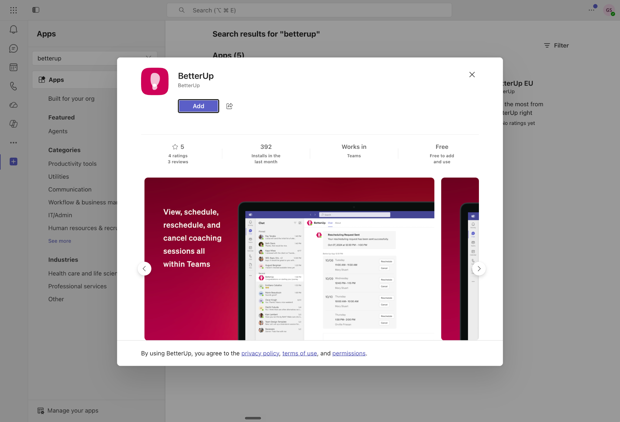Click the BetterUp app logo
The image size is (620, 422).
[x=155, y=81]
